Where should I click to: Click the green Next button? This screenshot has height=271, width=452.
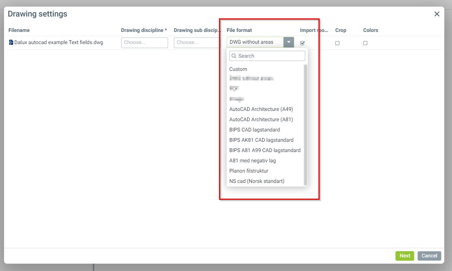[405, 256]
